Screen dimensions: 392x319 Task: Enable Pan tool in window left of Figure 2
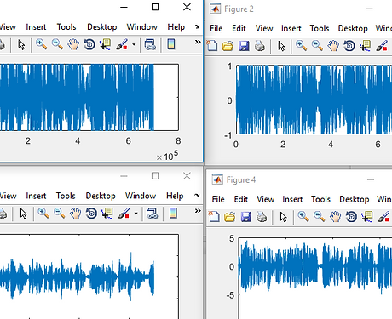[73, 44]
